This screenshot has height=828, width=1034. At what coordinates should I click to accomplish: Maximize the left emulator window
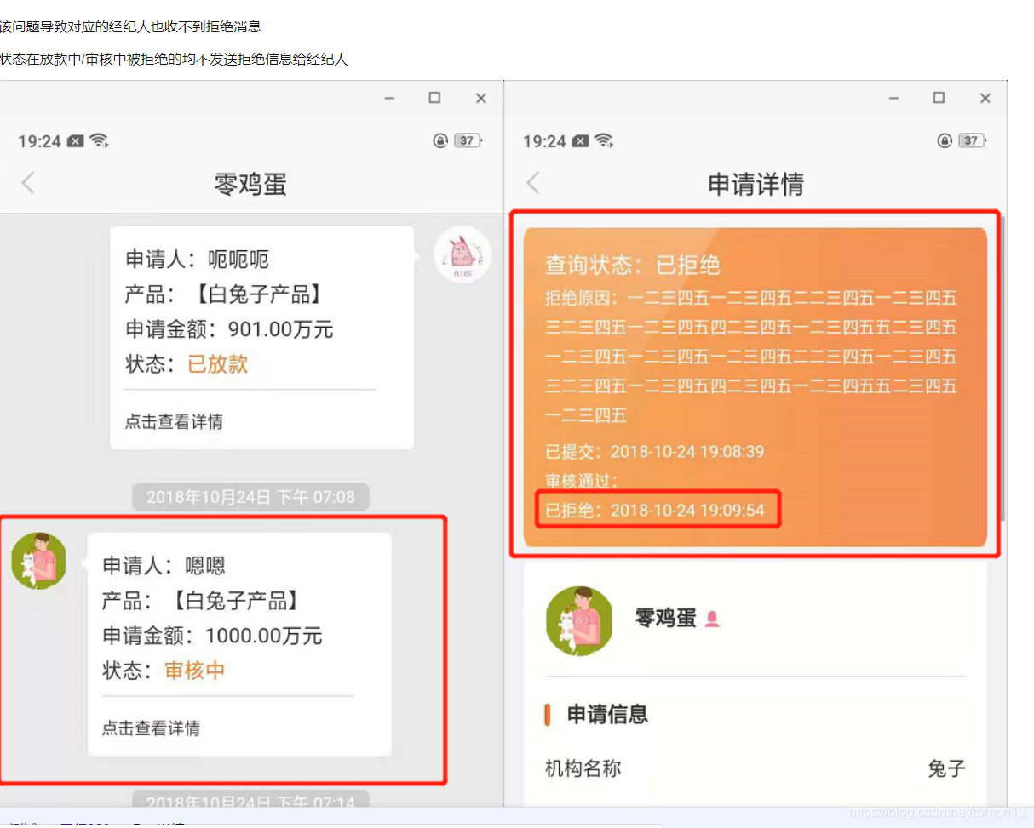point(434,98)
